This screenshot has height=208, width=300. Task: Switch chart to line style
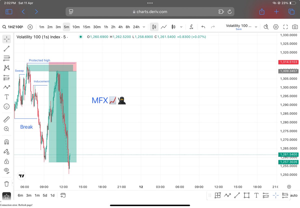click(x=163, y=27)
